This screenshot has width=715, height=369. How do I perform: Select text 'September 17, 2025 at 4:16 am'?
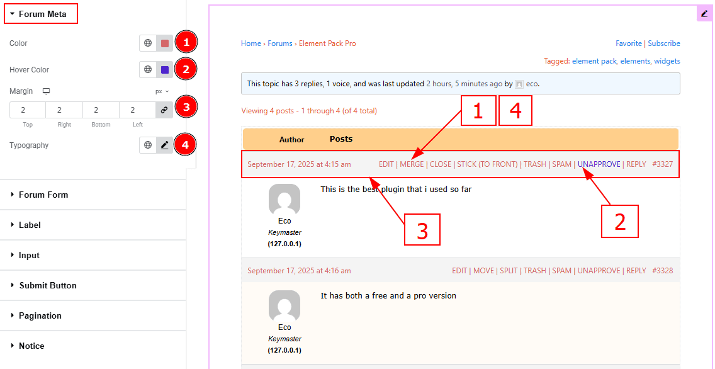(299, 271)
